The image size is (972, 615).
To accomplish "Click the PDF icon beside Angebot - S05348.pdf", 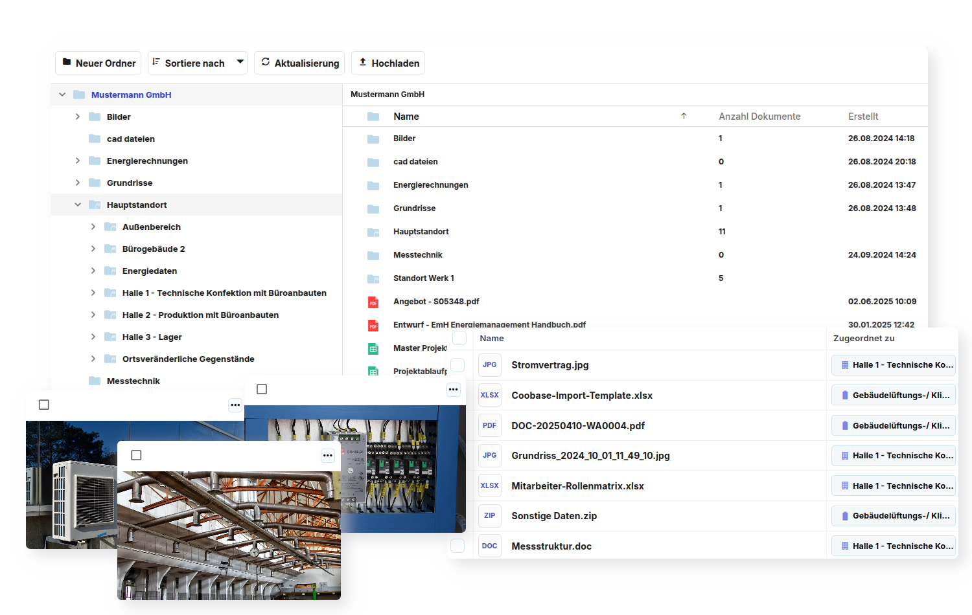I will click(373, 302).
